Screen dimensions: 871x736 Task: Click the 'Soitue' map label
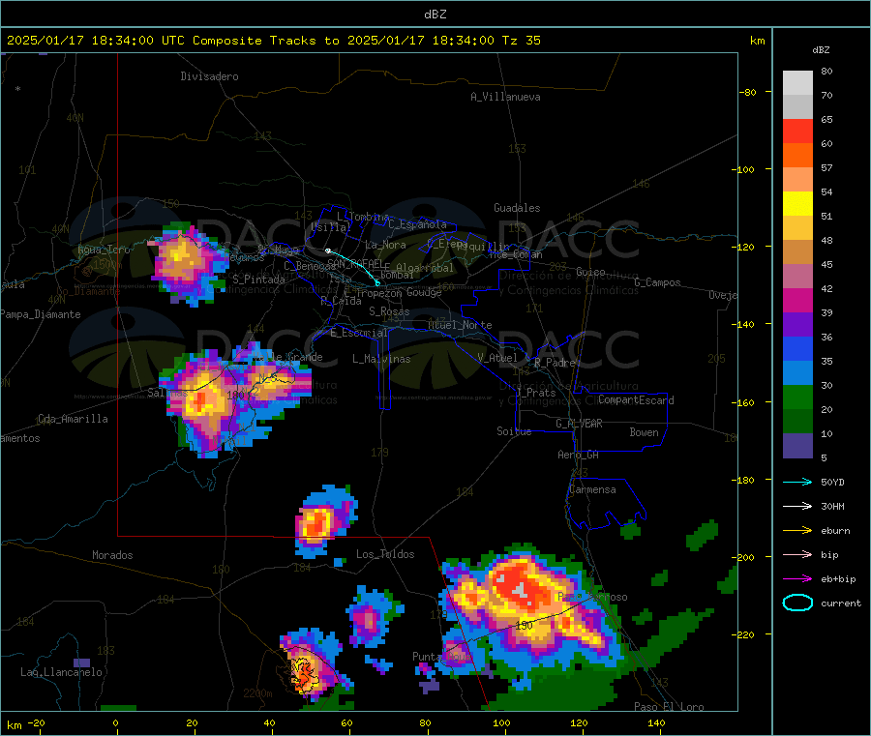pyautogui.click(x=515, y=431)
